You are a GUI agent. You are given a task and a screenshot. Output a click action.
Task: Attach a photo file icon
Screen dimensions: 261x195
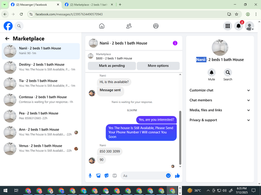pos(98,176)
